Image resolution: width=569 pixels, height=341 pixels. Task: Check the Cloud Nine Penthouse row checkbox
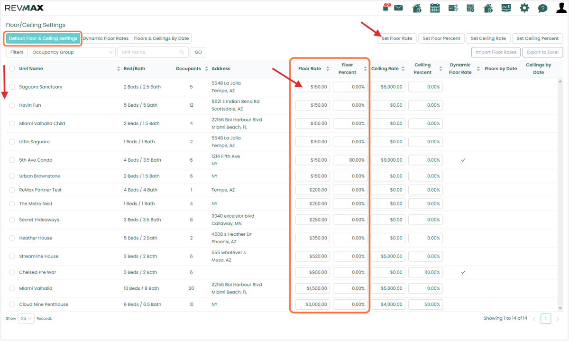click(12, 304)
